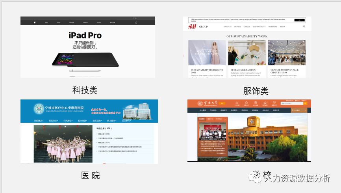Open the Sustainability Highlights dress image card
341x193 pixels.
click(207, 53)
